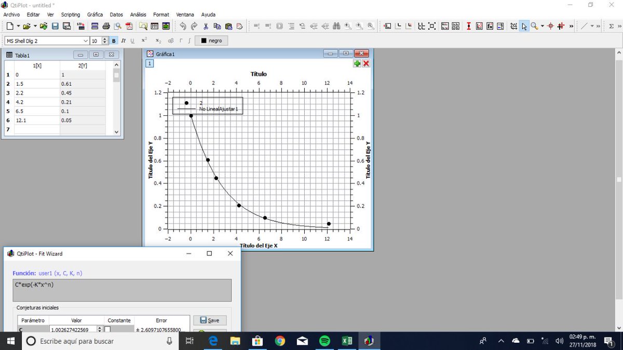Open the Editar menu
This screenshot has width=623, height=350.
[x=33, y=15]
